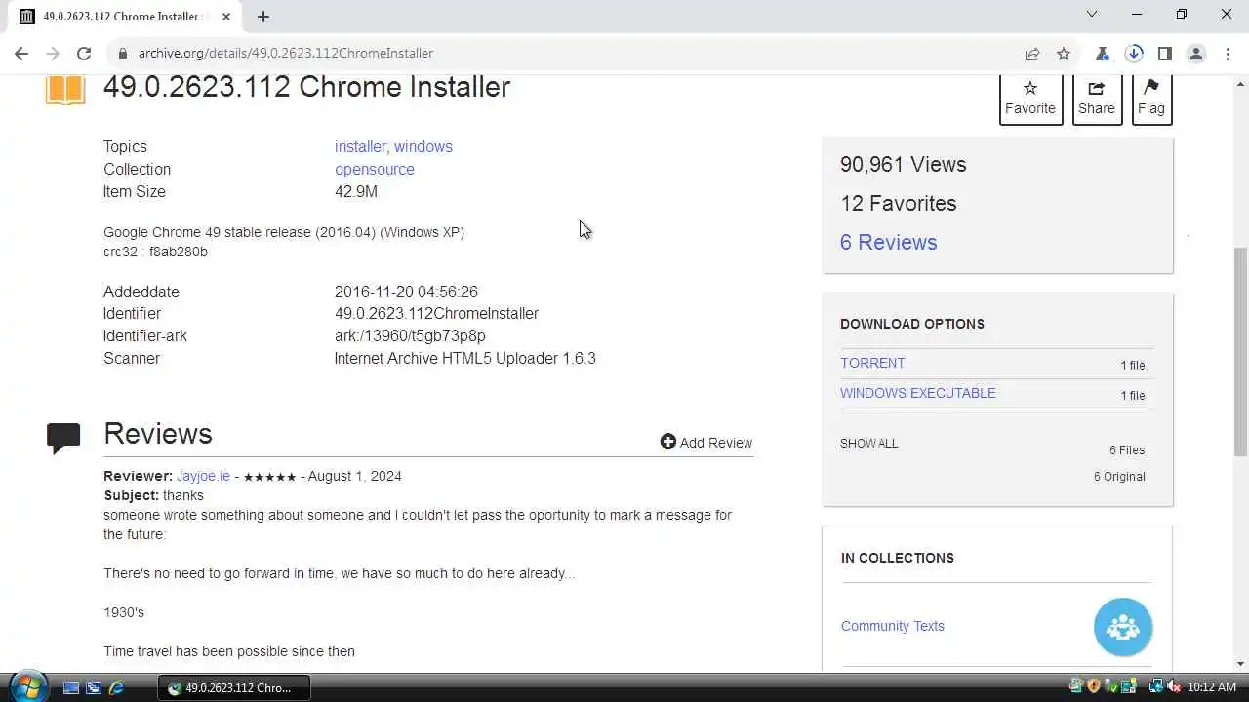Click the vertical page scrollbar thumb

tap(1240, 351)
